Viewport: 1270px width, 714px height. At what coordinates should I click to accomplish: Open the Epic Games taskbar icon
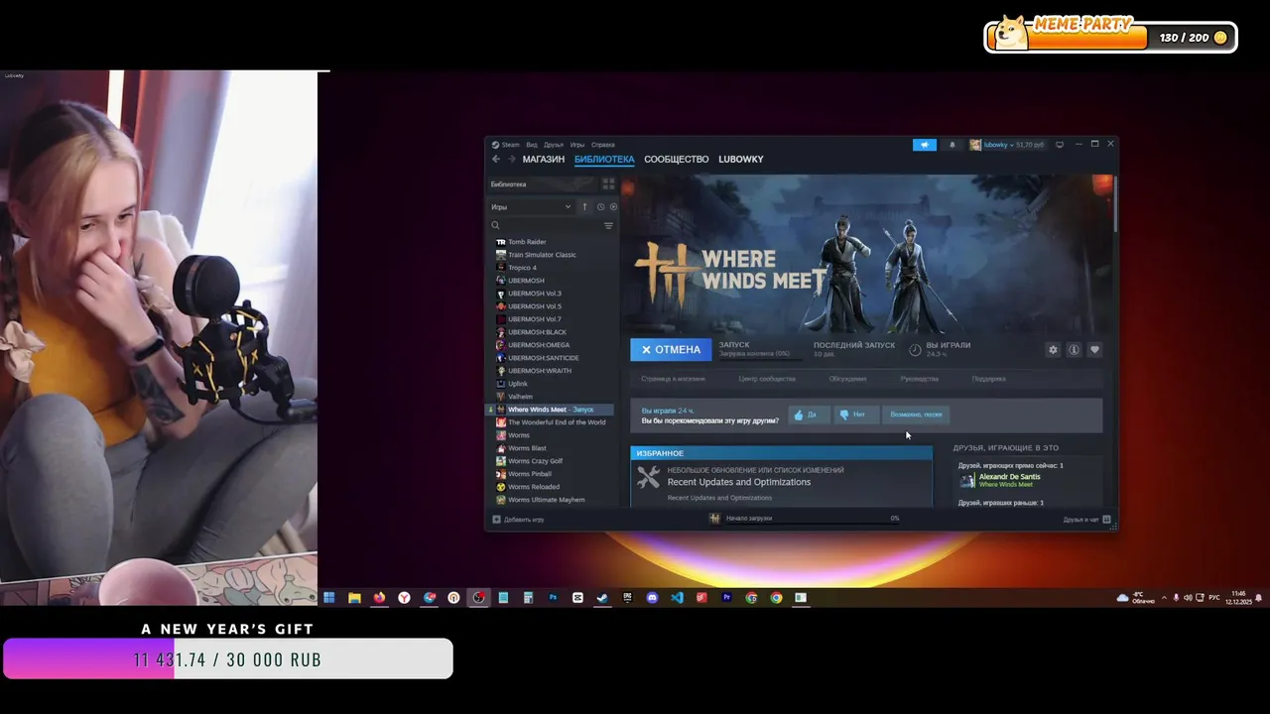627,598
